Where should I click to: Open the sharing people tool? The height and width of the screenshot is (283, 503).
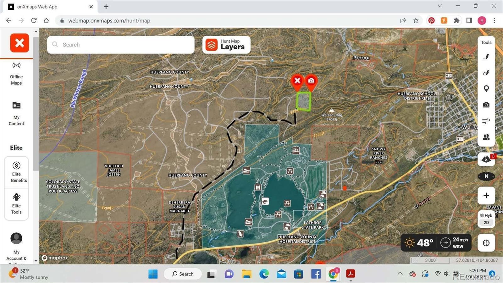[x=486, y=137]
